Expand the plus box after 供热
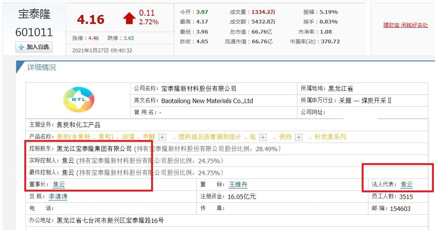The height and width of the screenshot is (230, 435). click(x=298, y=137)
